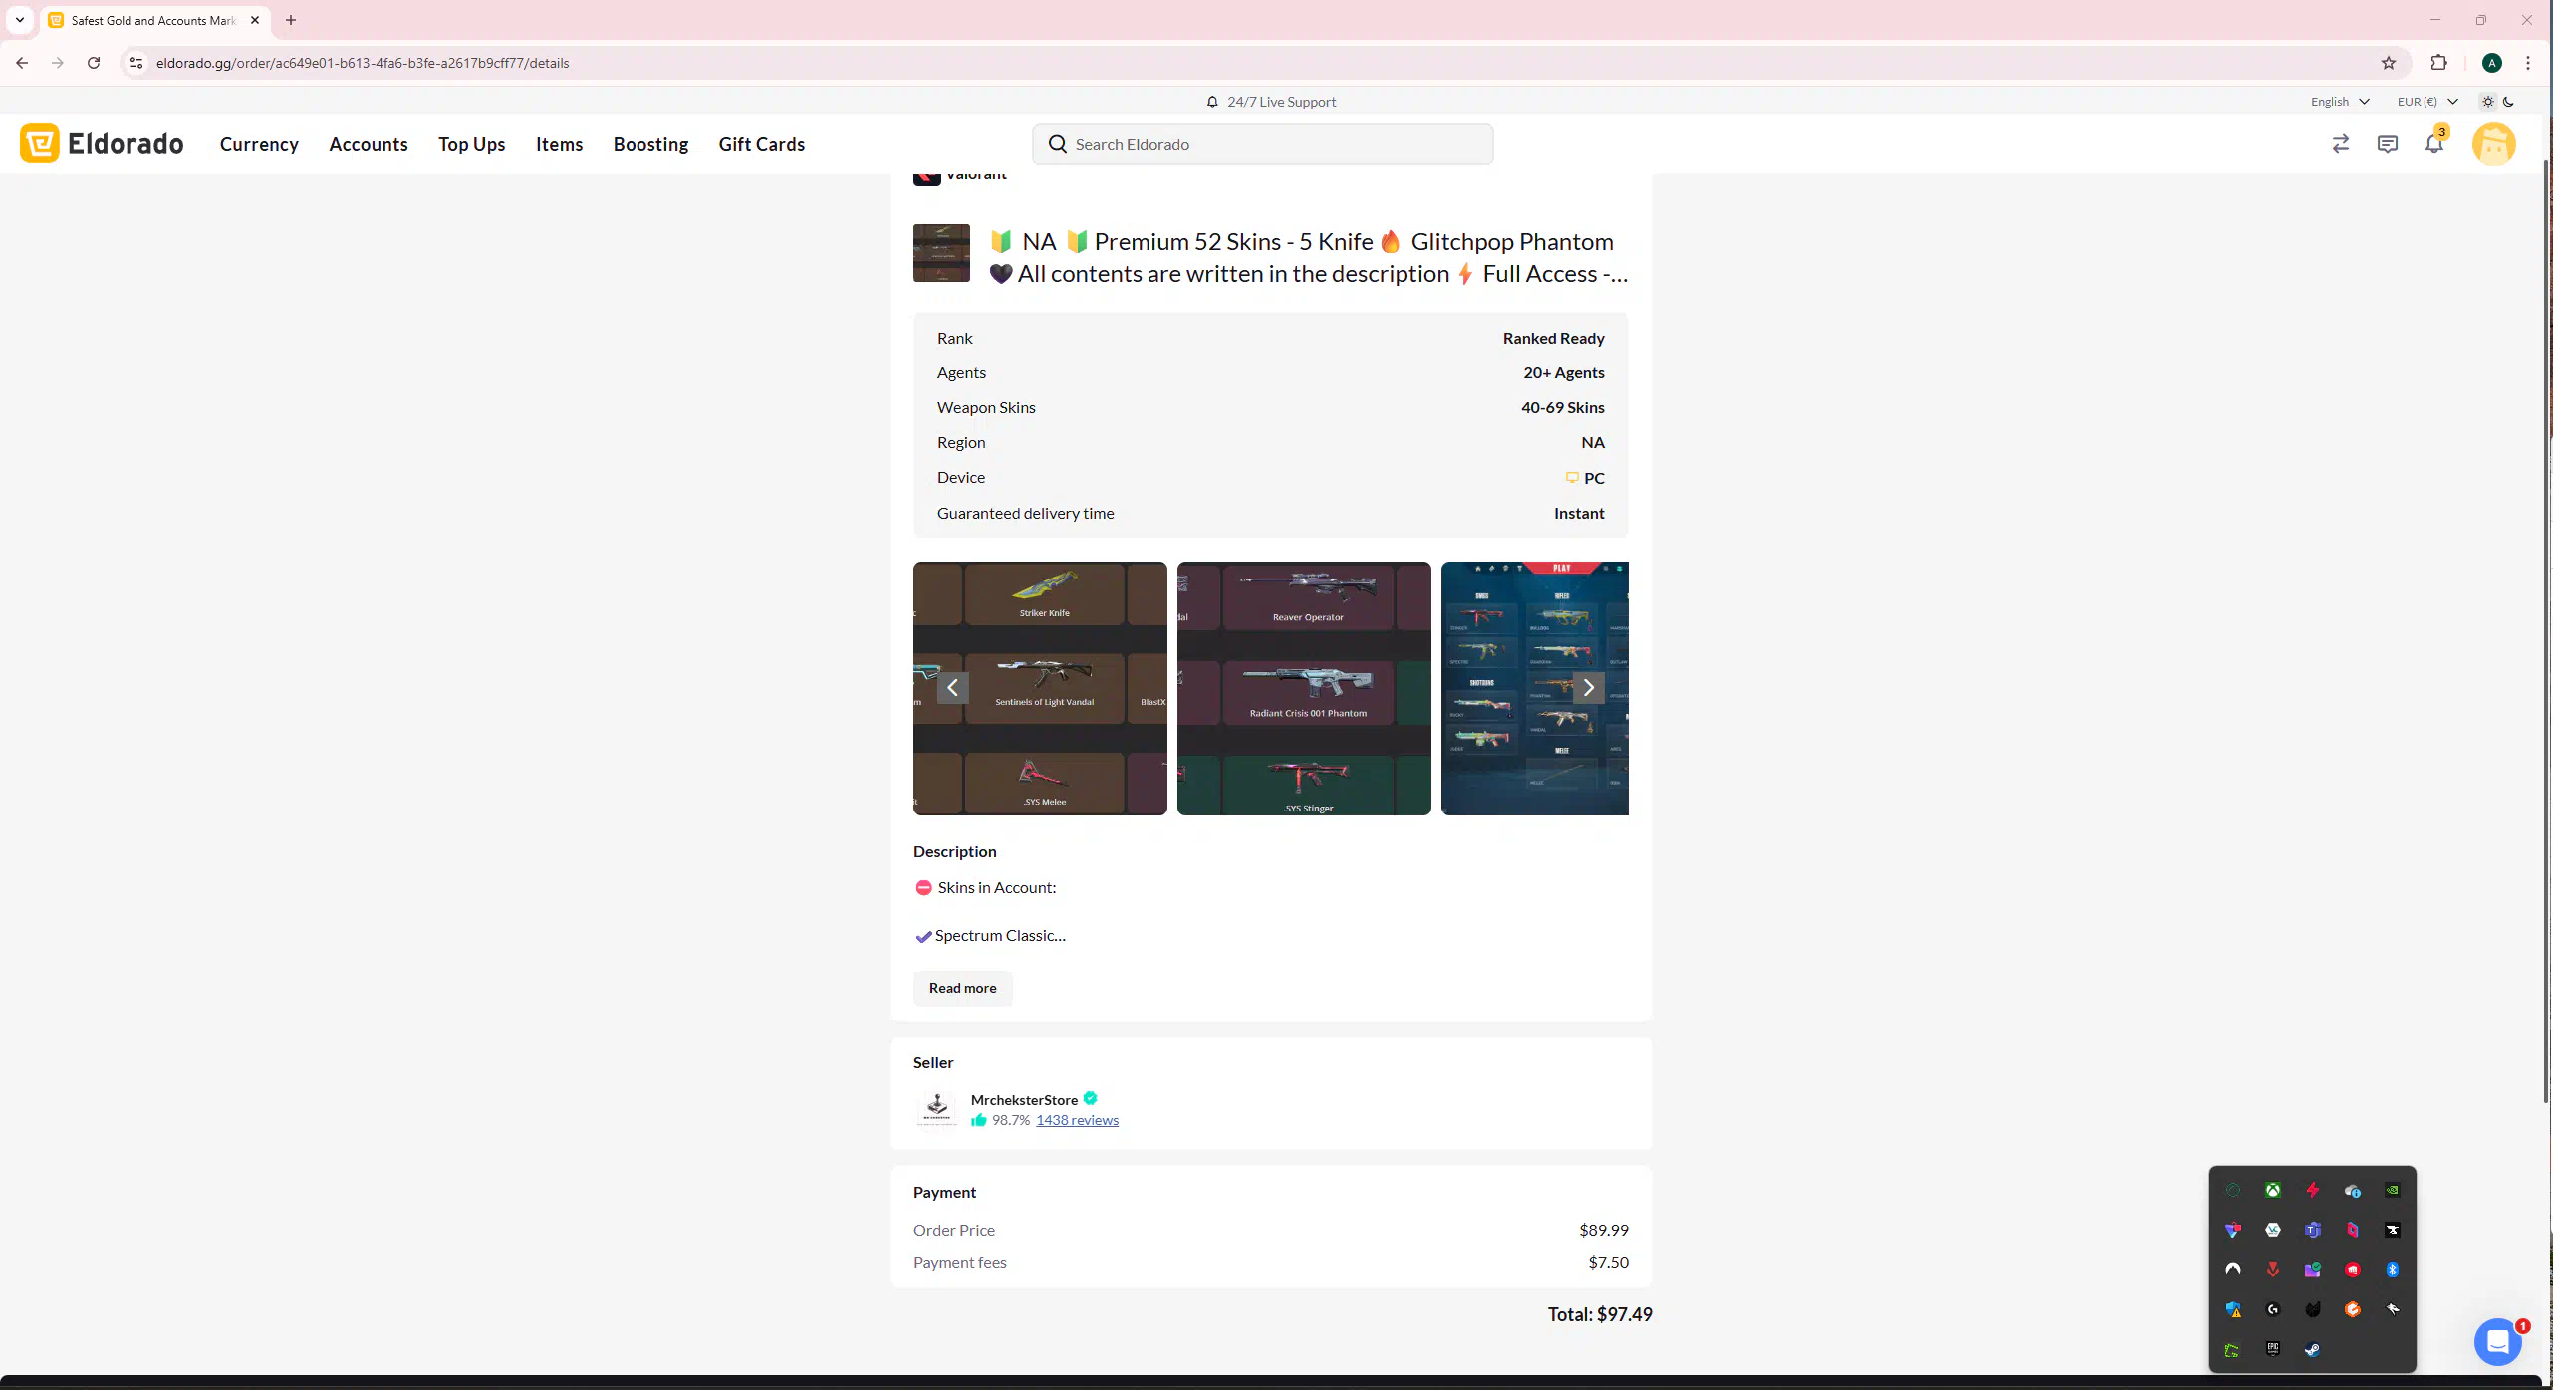Open the Bluetooth tray icon
Image resolution: width=2553 pixels, height=1390 pixels.
tap(2392, 1270)
